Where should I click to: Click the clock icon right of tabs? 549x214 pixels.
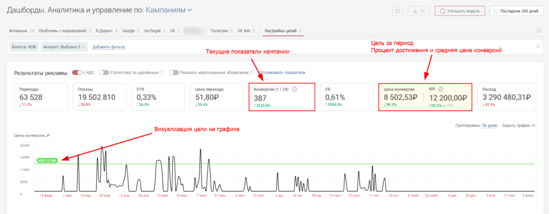(x=538, y=31)
